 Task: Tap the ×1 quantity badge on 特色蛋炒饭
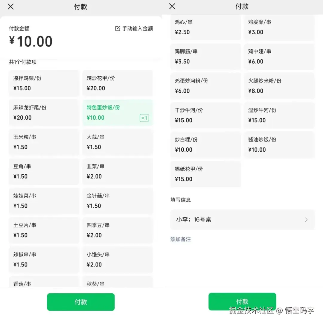point(144,118)
